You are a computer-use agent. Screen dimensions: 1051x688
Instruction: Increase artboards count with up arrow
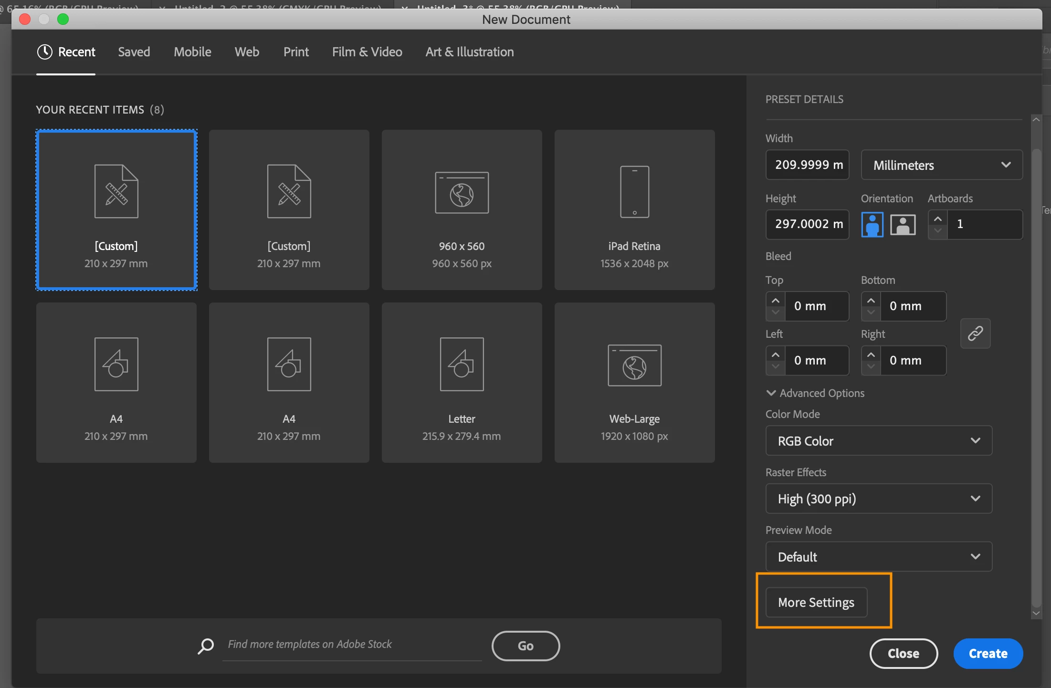tap(937, 219)
